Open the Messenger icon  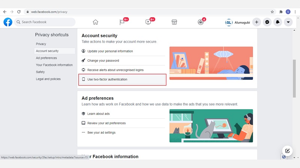pyautogui.click(x=267, y=22)
